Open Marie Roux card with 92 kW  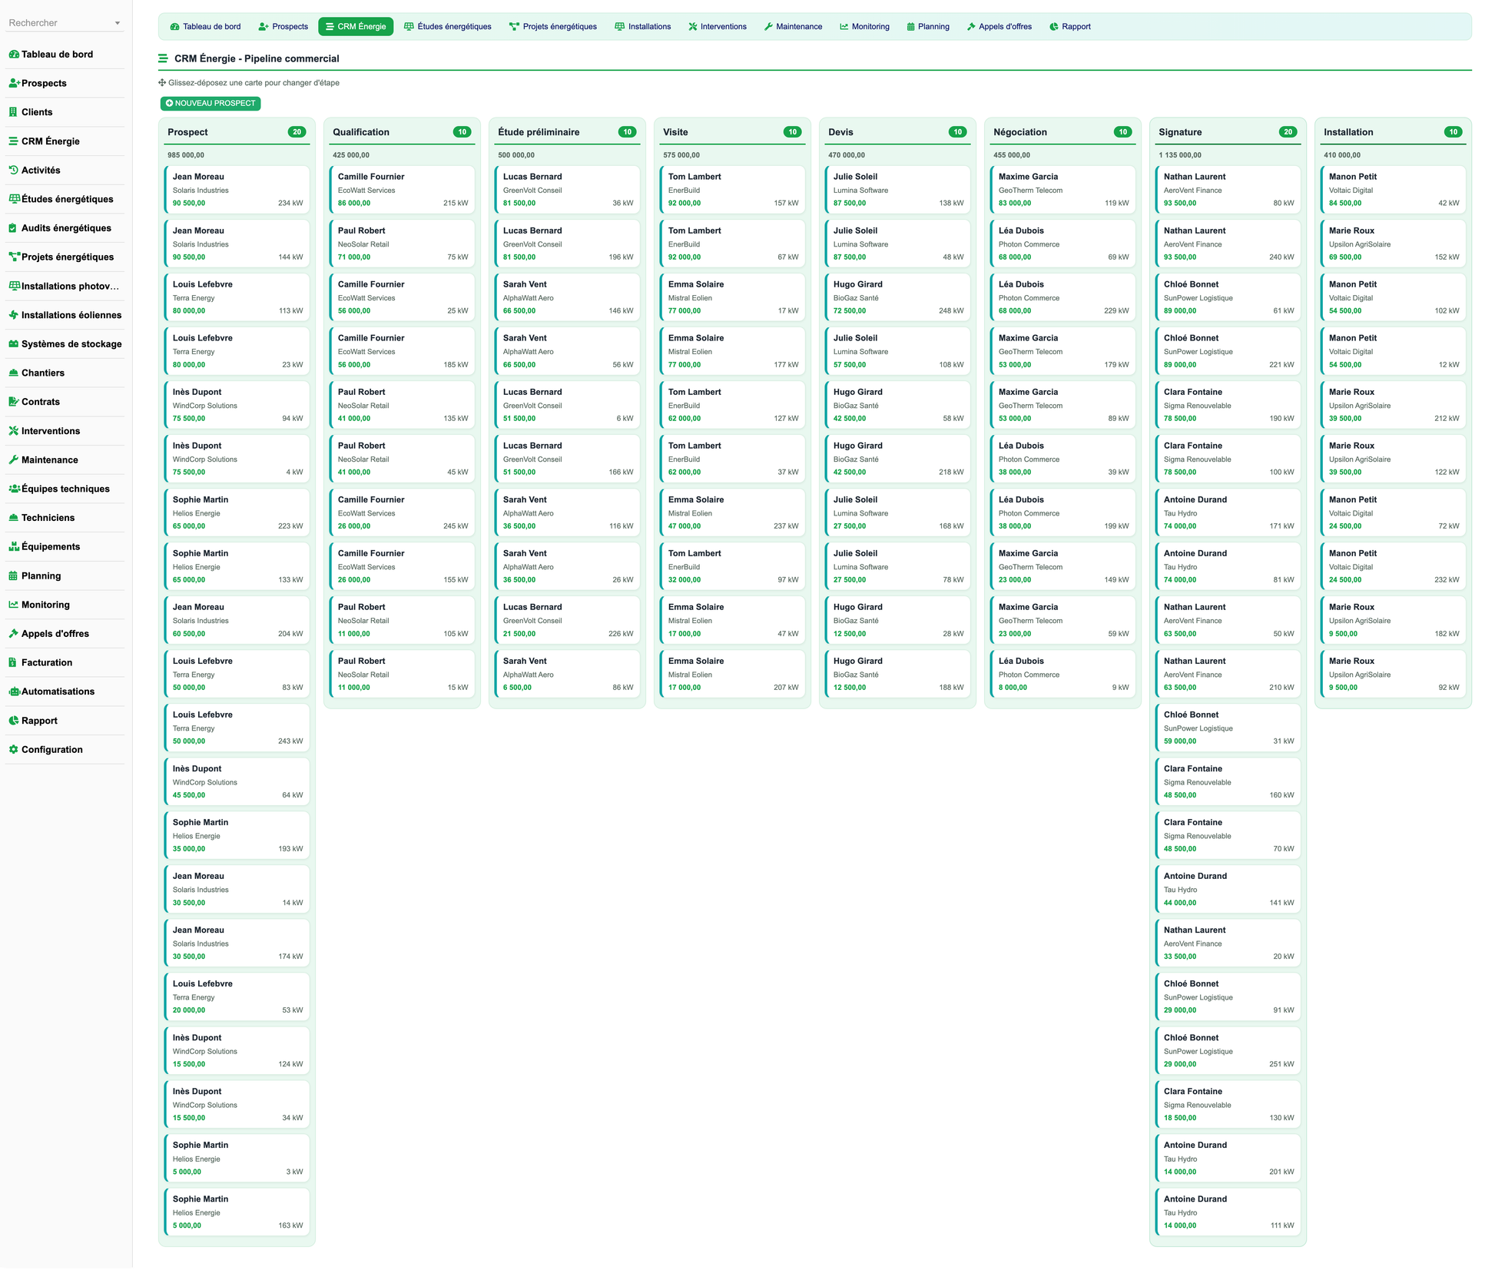point(1394,674)
